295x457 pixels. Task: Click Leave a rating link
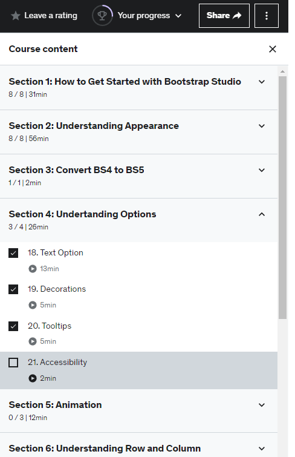51,16
